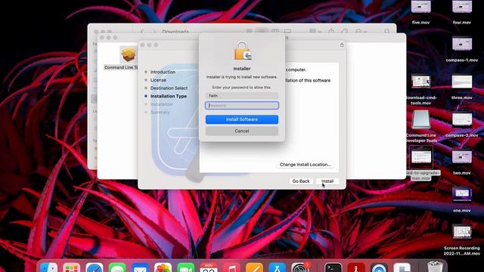Click the Install button in installer window

327,181
